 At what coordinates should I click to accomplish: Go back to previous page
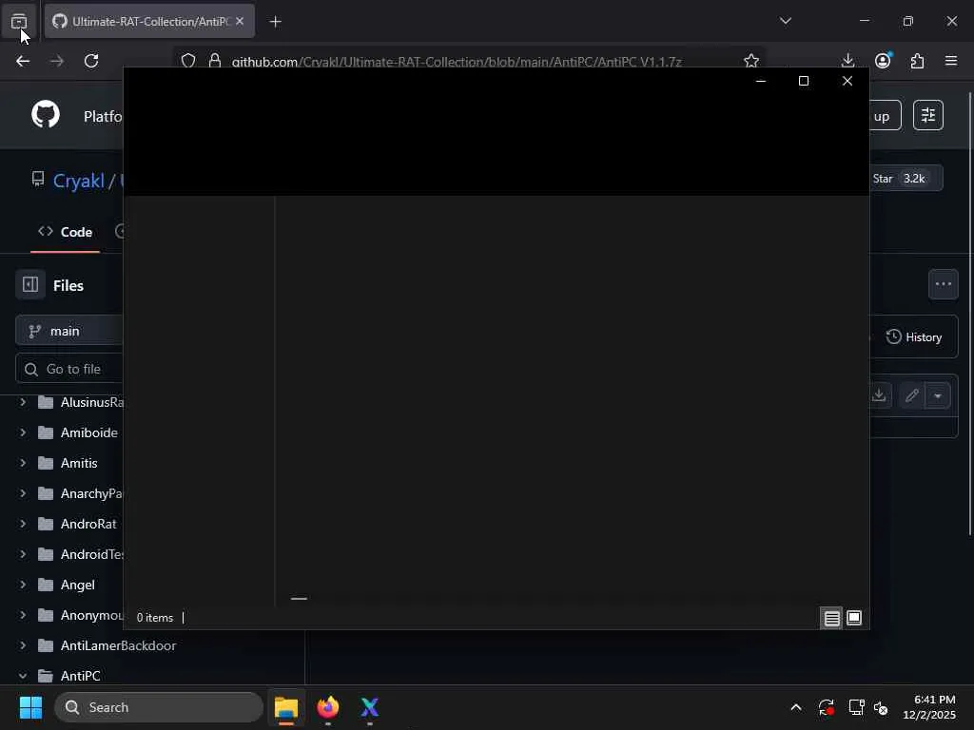pyautogui.click(x=23, y=61)
